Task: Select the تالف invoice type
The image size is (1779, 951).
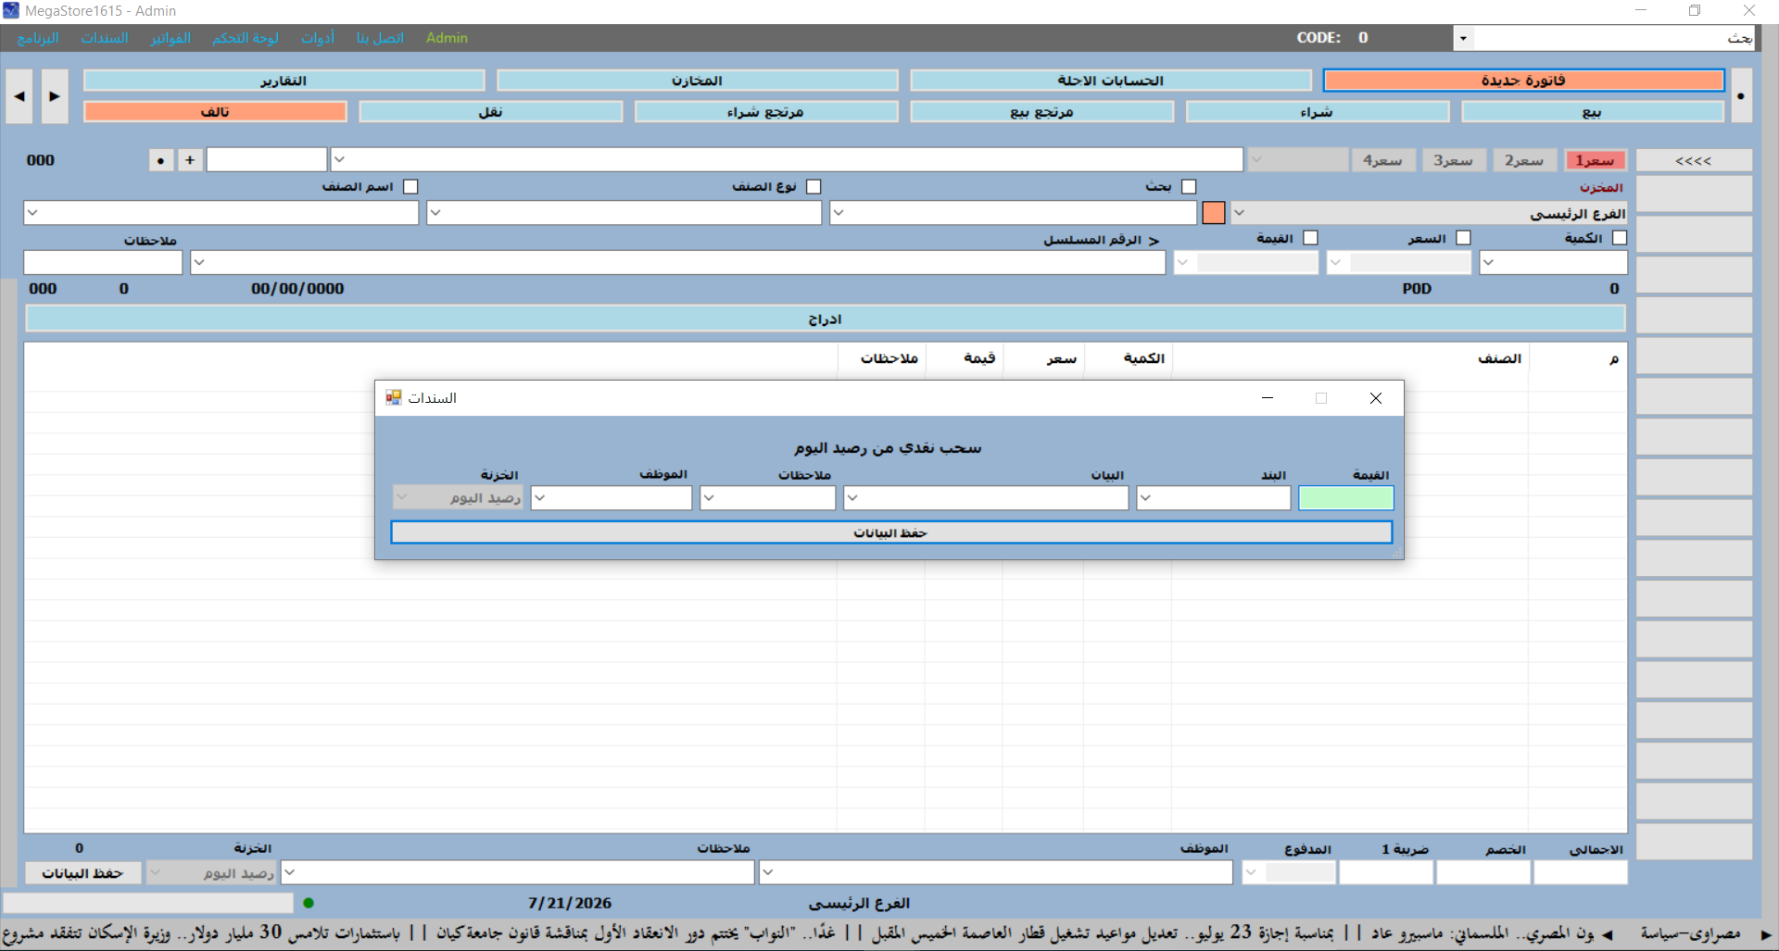Action: click(215, 112)
